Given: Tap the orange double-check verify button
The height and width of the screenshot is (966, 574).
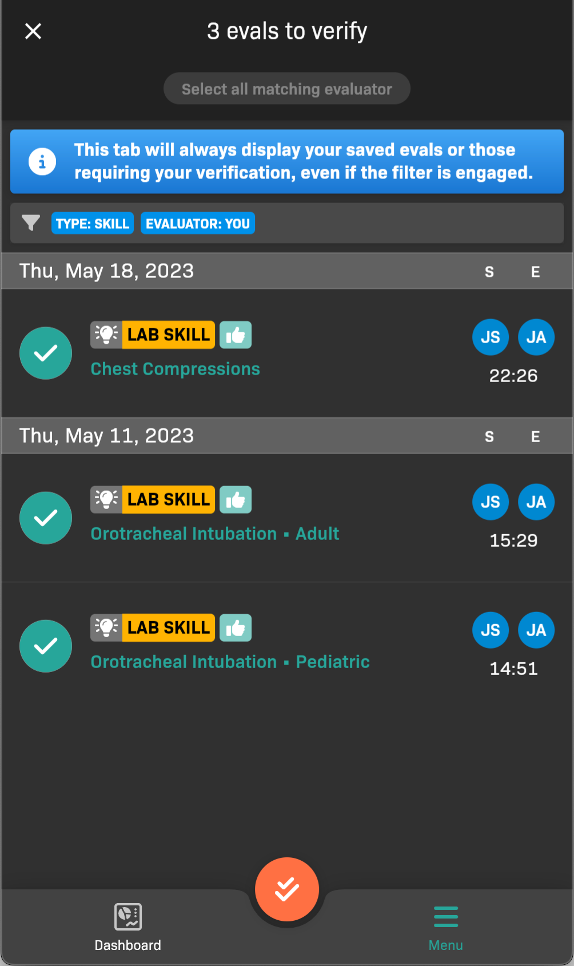Looking at the screenshot, I should [287, 889].
